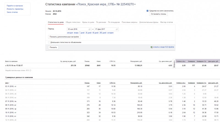This screenshot has width=220, height=122.
Task: Sort table by CTR (%) column header
Action: click(x=112, y=83)
